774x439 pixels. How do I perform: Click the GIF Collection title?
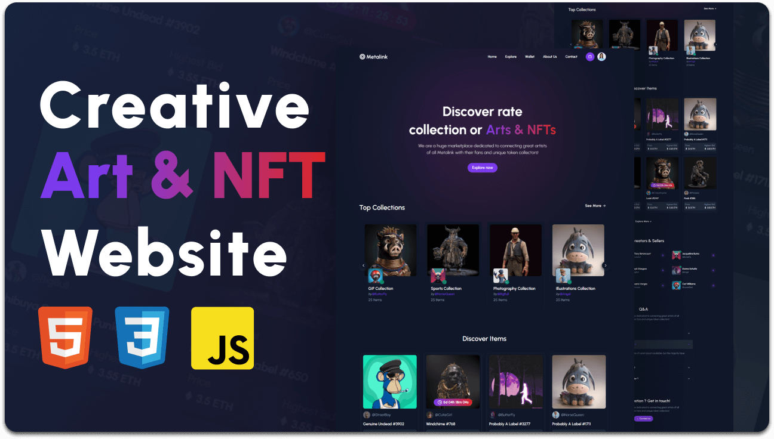tap(381, 289)
